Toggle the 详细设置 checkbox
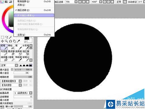This screenshot has width=145, height=109. click(x=1, y=89)
